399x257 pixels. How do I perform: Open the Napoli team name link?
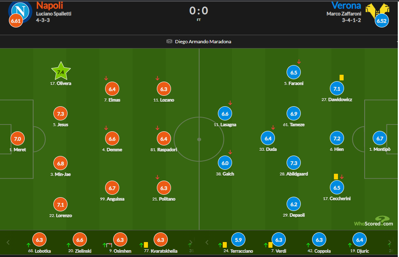tap(49, 5)
